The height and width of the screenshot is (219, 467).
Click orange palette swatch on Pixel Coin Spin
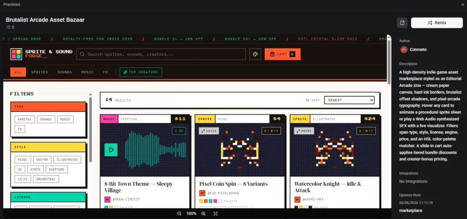point(206,201)
